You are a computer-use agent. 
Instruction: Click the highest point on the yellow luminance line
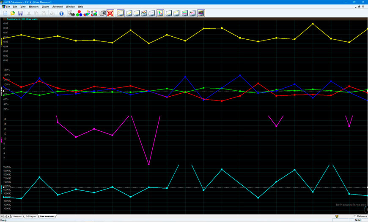(x=313, y=24)
